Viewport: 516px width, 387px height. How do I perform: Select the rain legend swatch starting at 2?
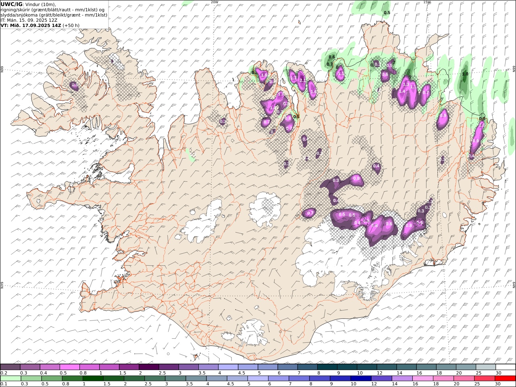tap(134, 379)
